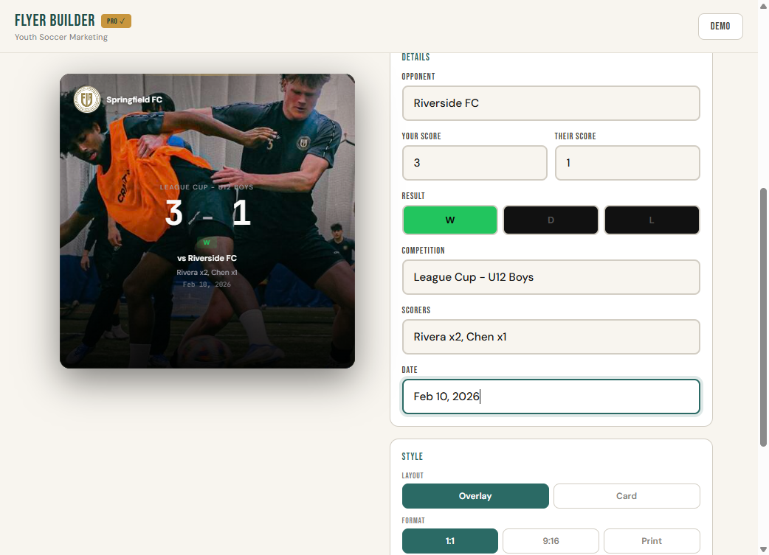Click the Your Score input showing 3

[x=475, y=162]
